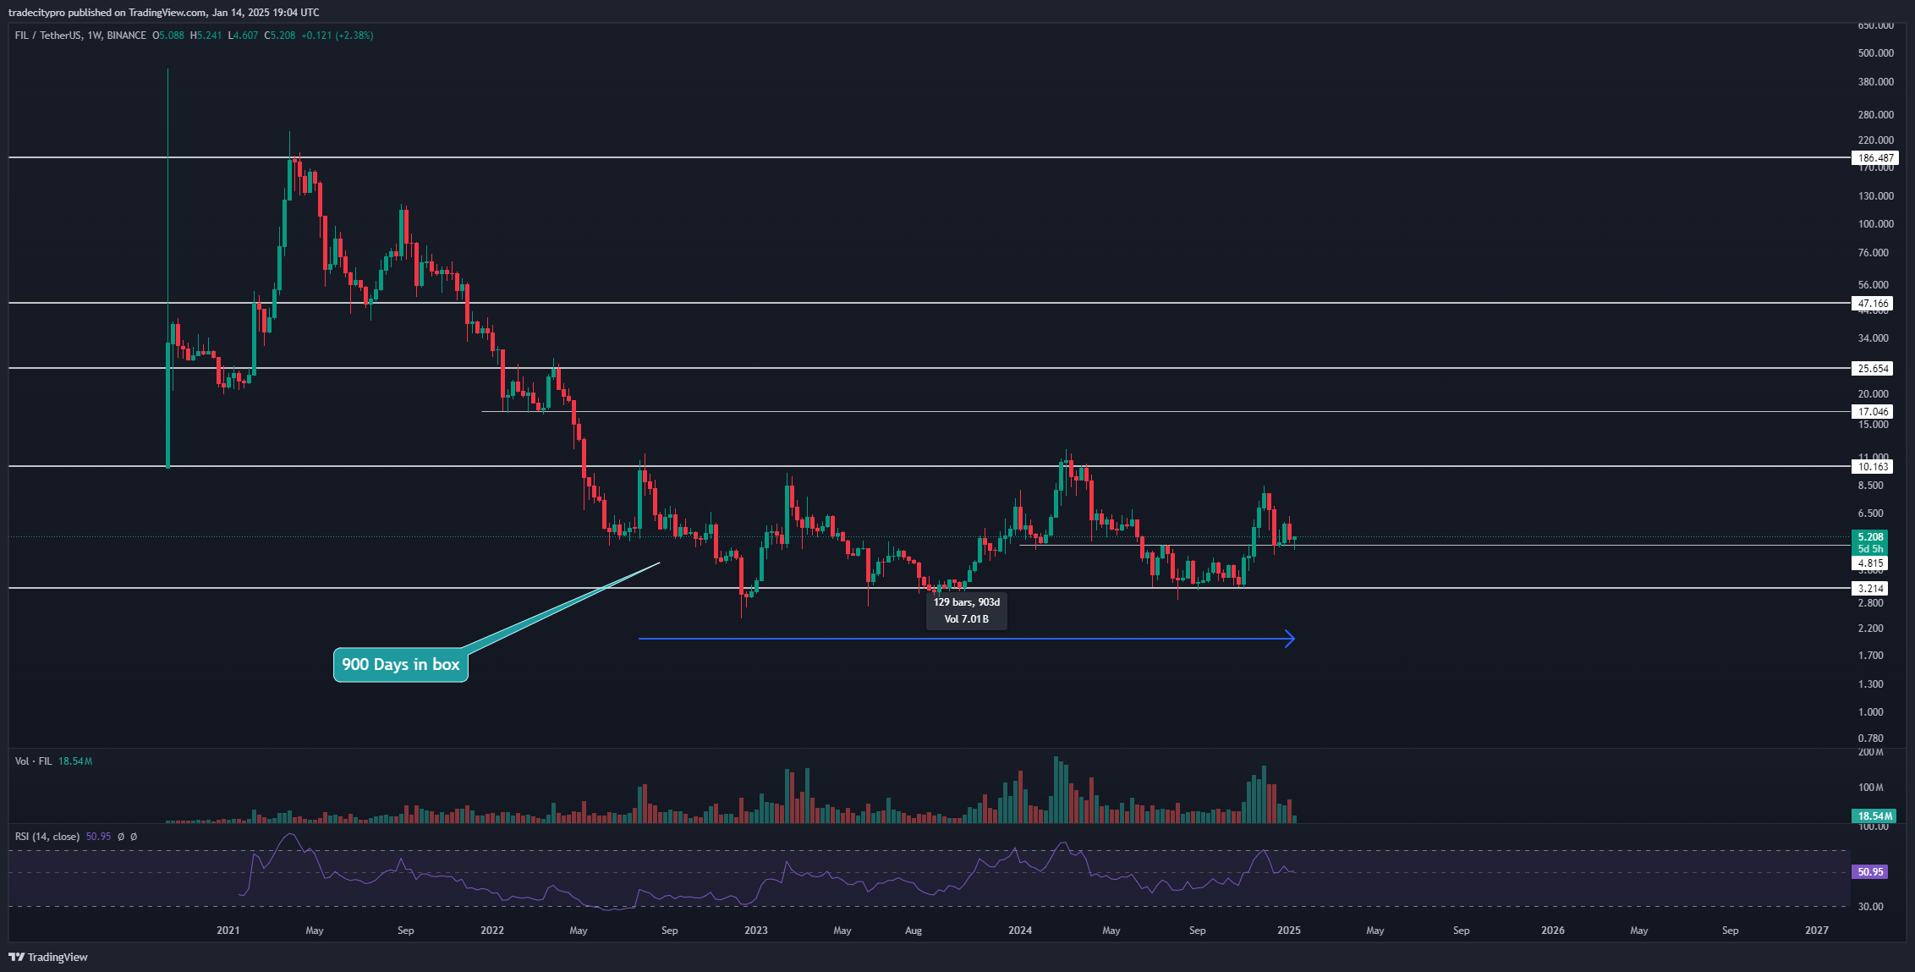Click the 6.500 tick on the price scale
This screenshot has width=1915, height=972.
pyautogui.click(x=1871, y=513)
